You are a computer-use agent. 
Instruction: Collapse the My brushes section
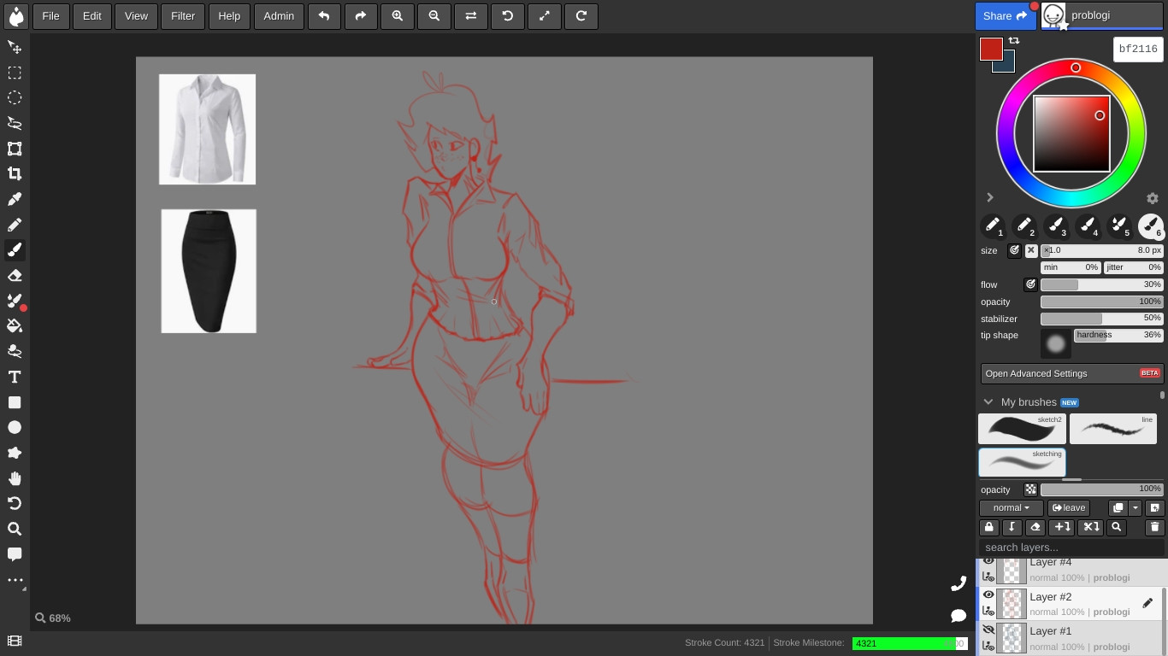pyautogui.click(x=988, y=401)
